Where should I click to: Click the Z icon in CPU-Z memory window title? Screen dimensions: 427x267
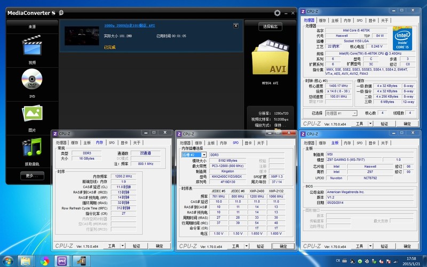[x=55, y=133]
